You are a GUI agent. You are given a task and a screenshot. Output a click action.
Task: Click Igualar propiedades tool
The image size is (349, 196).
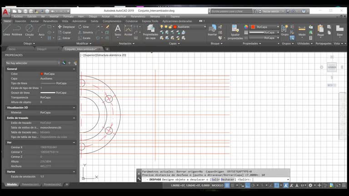(x=235, y=32)
